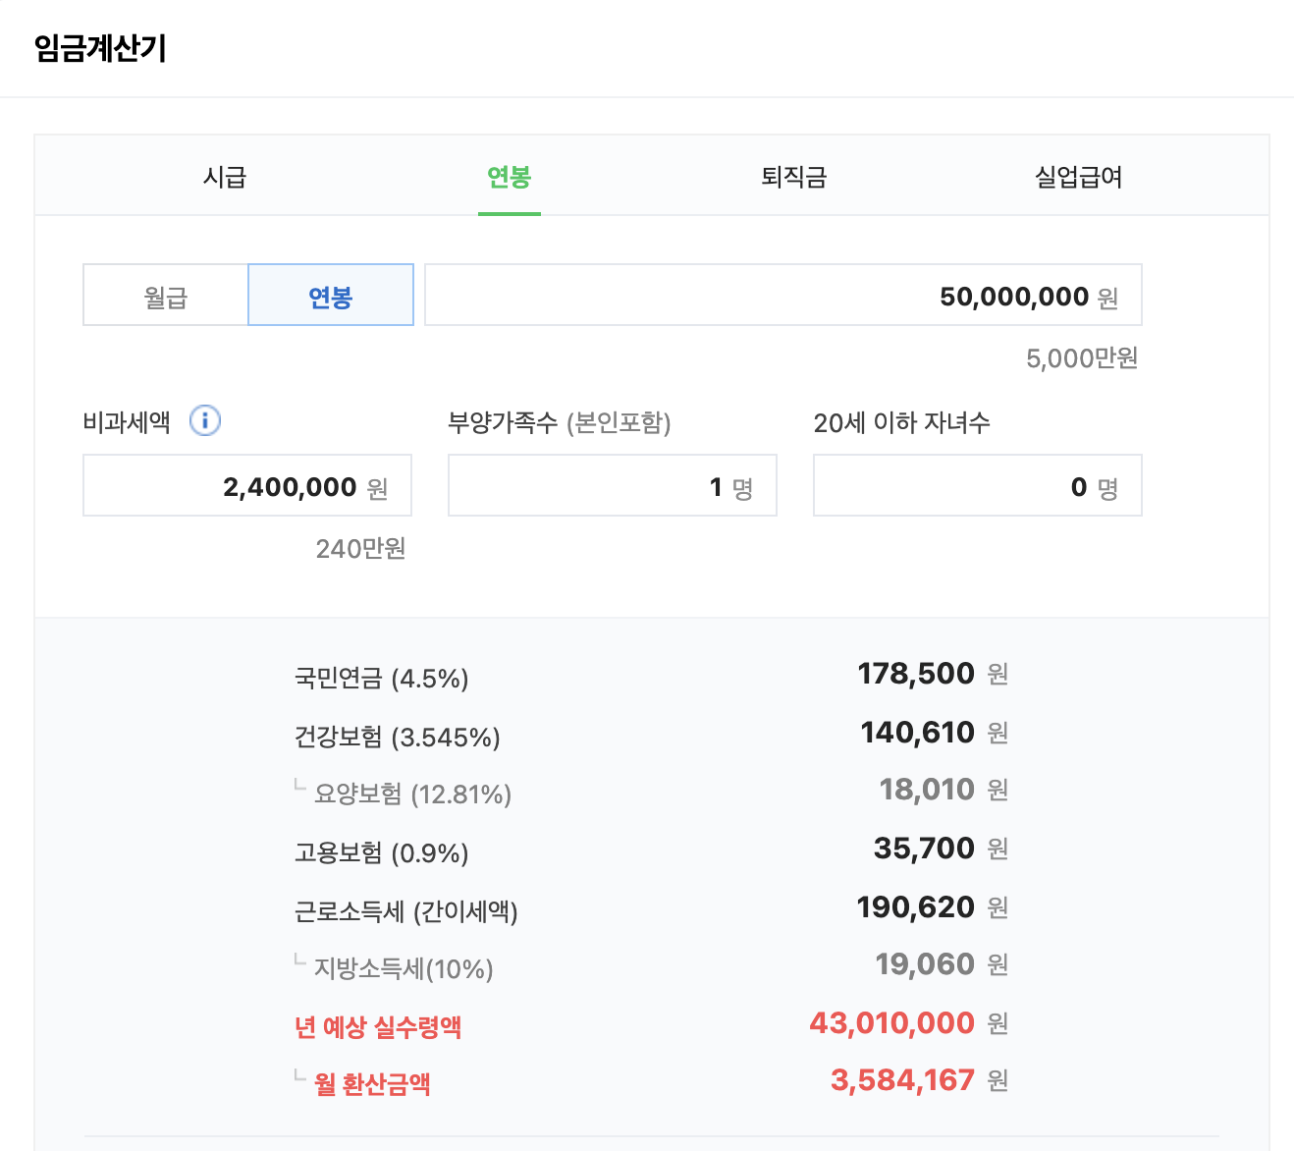Click the info icon beside 비과세액
Image resolution: width=1294 pixels, height=1151 pixels.
coord(205,421)
